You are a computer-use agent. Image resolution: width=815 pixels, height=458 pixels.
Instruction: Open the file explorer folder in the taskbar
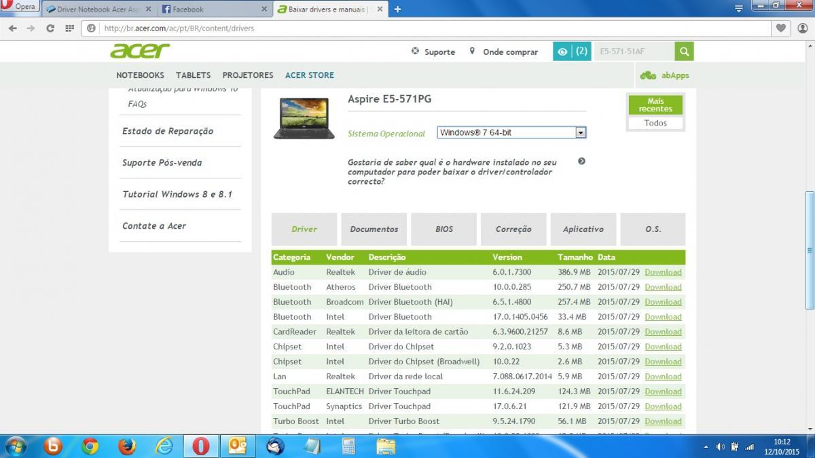point(386,446)
